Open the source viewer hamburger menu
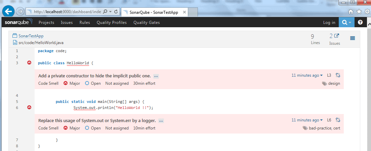Image resolution: width=371 pixels, height=151 pixels. tap(353, 38)
